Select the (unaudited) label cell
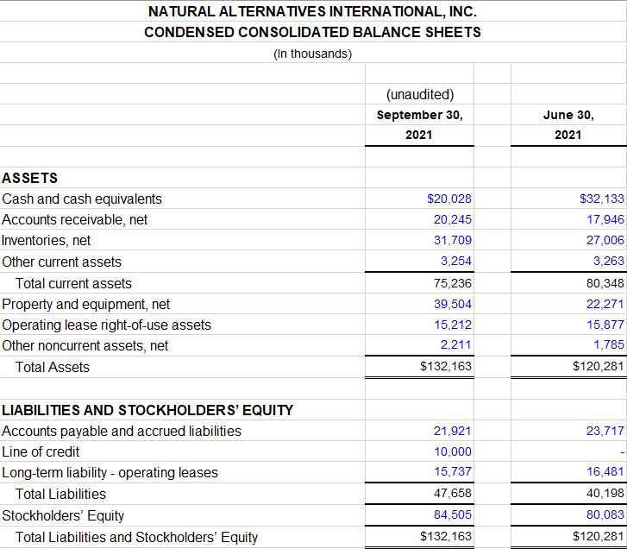The image size is (627, 549). (x=420, y=94)
